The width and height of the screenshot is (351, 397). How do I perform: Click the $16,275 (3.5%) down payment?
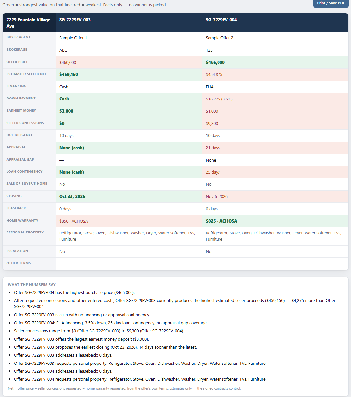(219, 99)
